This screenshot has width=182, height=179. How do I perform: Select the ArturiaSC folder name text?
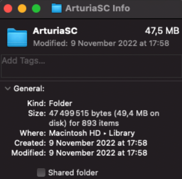(x=55, y=31)
